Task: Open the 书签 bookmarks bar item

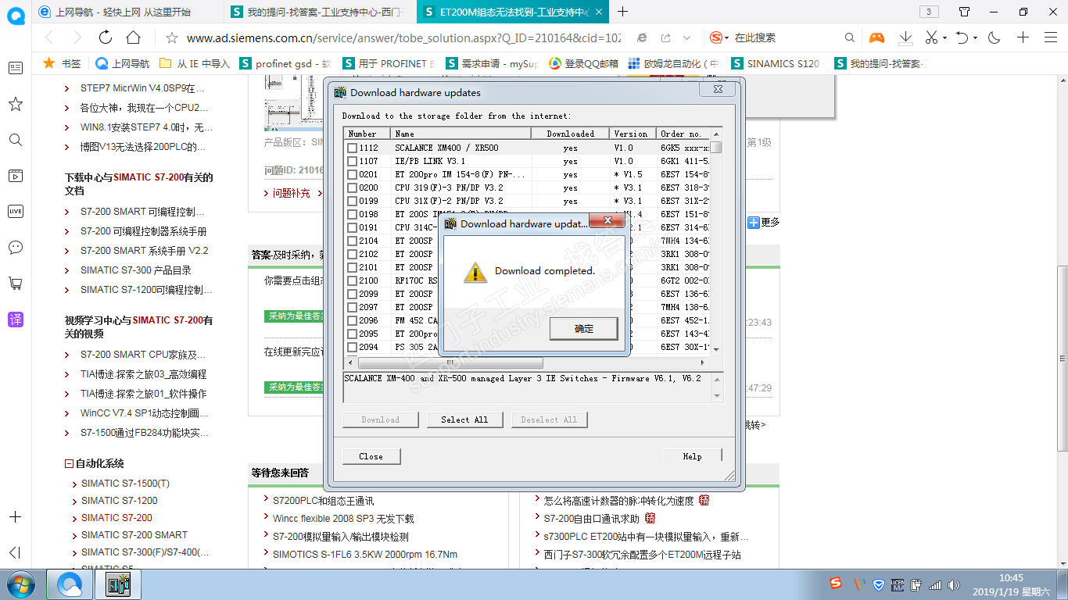Action: [x=63, y=64]
